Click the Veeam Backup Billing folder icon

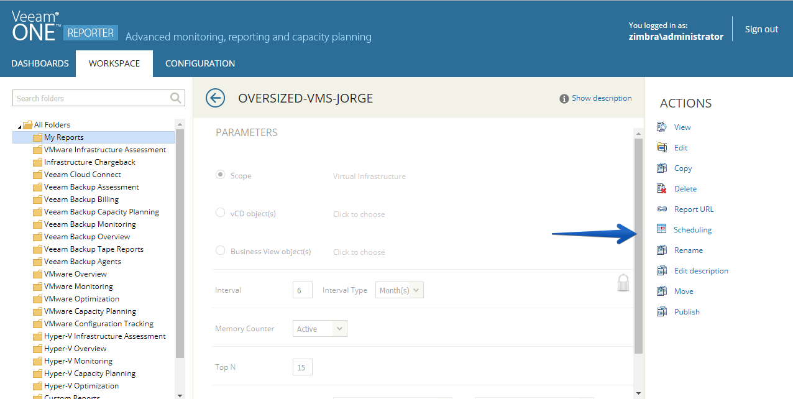tap(37, 199)
